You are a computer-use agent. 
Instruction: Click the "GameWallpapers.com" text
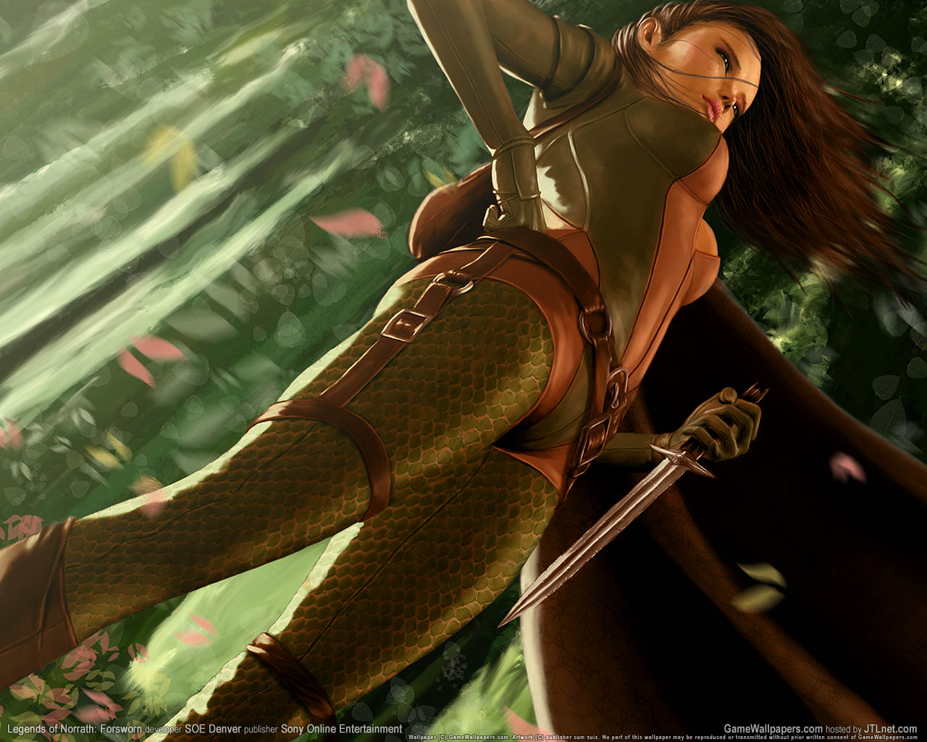773,729
